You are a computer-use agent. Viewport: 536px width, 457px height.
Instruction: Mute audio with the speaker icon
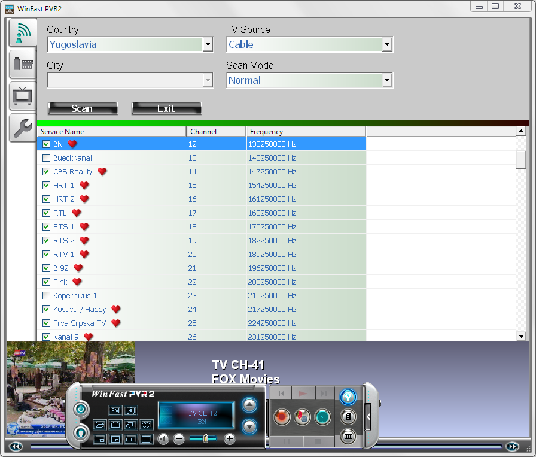click(163, 439)
